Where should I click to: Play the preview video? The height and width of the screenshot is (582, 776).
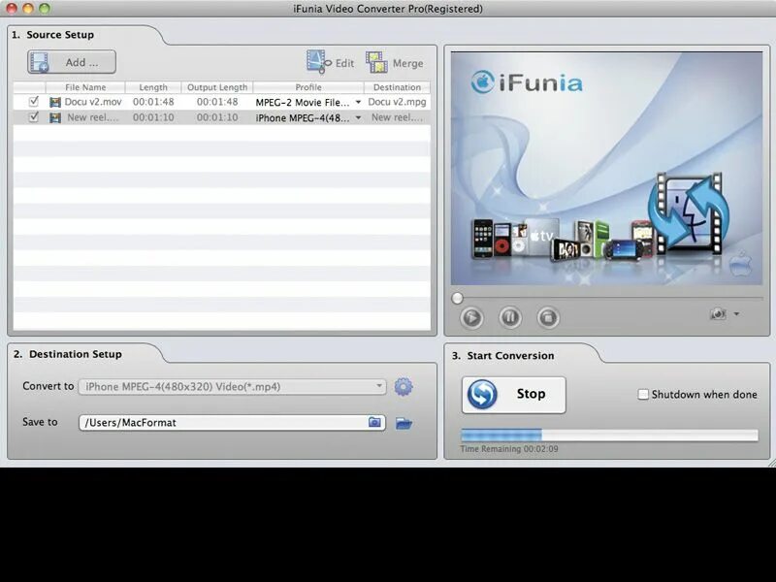point(471,317)
